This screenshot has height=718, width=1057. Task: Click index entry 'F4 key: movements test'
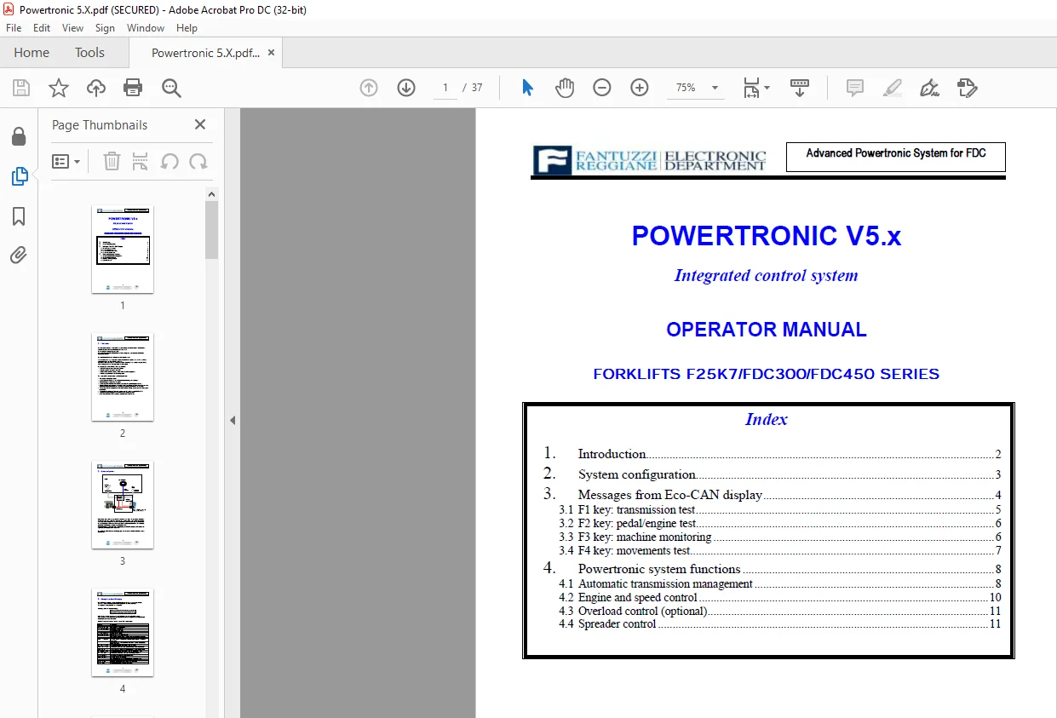(634, 551)
